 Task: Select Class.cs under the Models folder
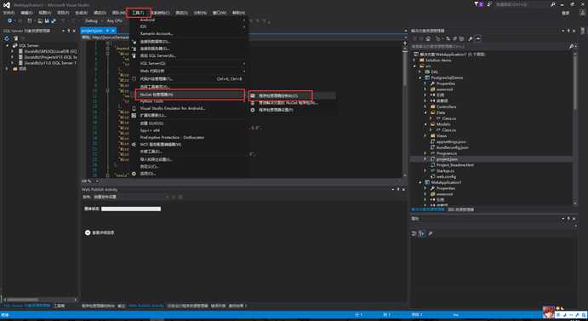(x=448, y=130)
